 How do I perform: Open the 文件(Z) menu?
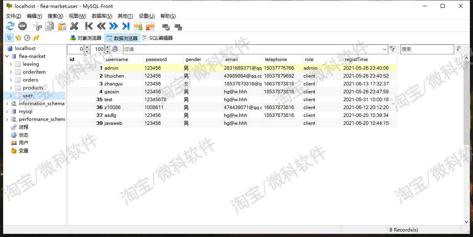pyautogui.click(x=13, y=16)
